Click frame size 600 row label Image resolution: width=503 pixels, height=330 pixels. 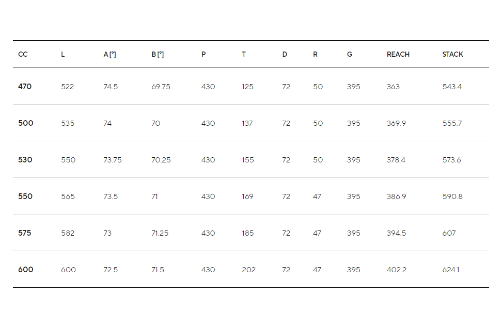[26, 270]
